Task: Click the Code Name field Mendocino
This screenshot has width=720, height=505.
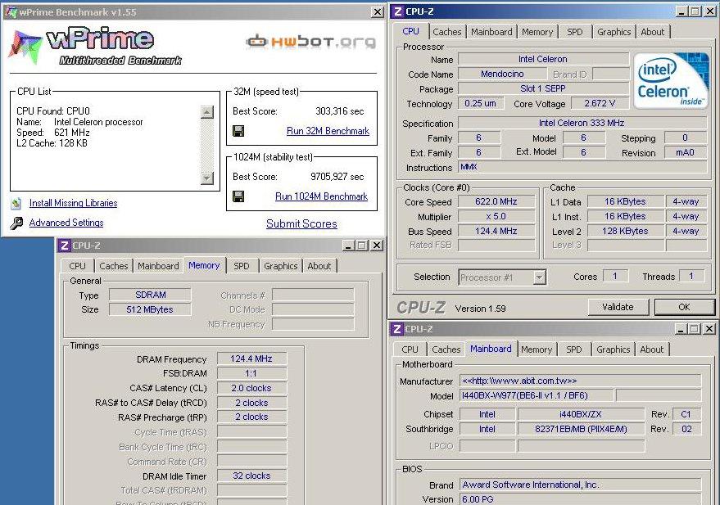Action: click(502, 74)
